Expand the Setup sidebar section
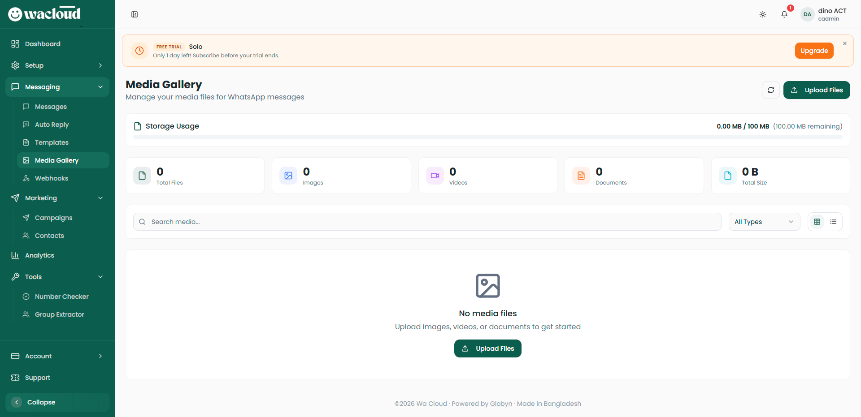Viewport: 861px width, 417px height. click(x=57, y=65)
